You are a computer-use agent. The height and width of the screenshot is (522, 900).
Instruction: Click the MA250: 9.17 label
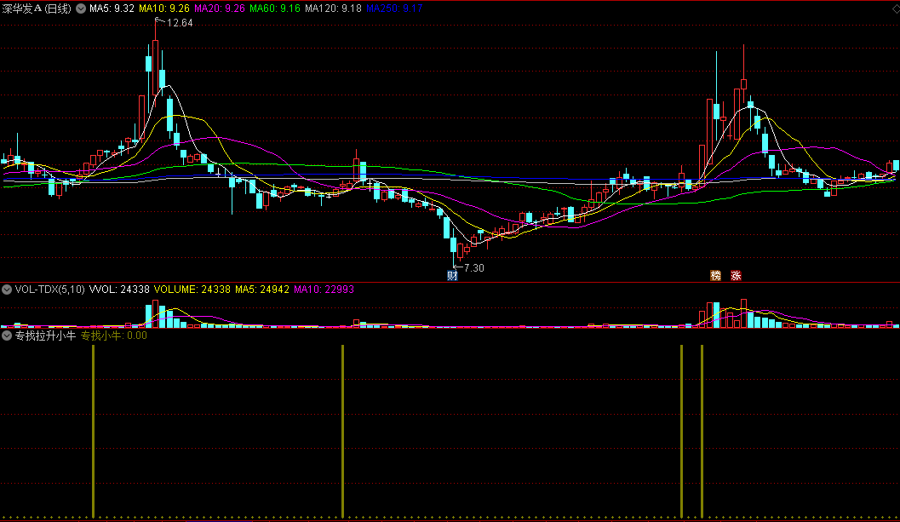[394, 9]
